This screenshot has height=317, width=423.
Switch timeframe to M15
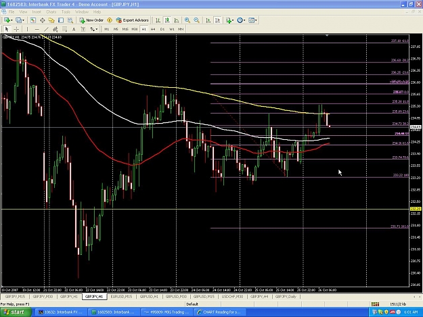tap(125, 29)
